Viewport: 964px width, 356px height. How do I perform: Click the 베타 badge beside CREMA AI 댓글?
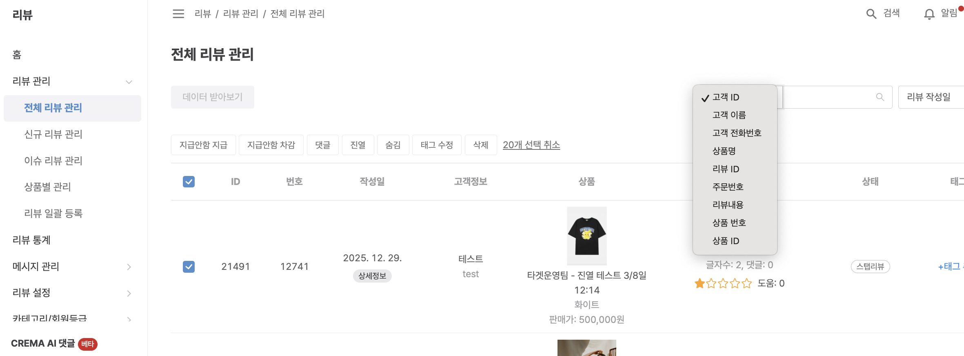tap(87, 344)
